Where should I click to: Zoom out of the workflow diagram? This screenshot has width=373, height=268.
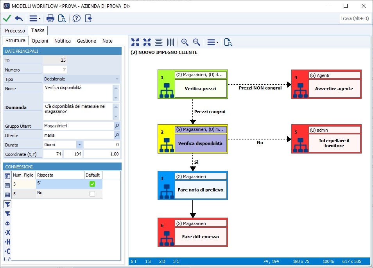click(x=197, y=42)
